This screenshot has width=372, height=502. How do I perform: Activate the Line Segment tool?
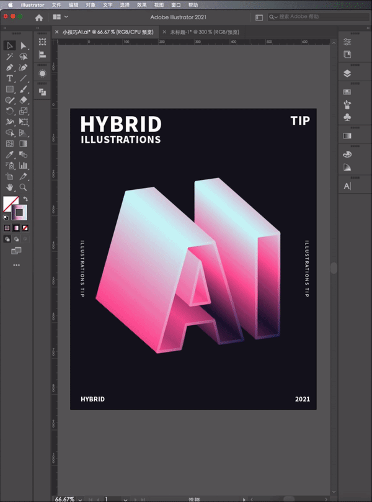click(23, 78)
